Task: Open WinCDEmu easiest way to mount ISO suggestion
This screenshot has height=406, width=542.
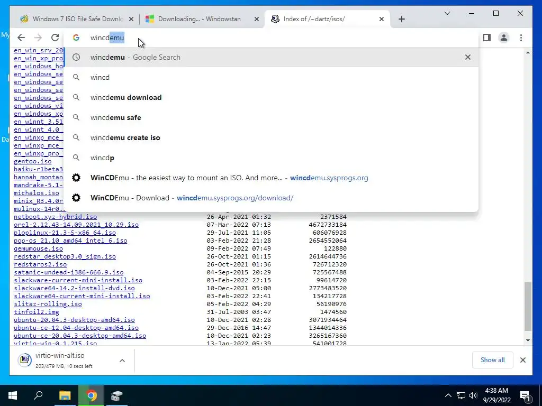Action: tap(271, 178)
